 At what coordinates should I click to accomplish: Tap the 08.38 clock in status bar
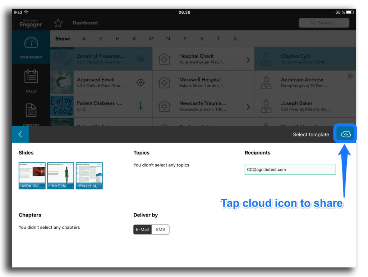[184, 12]
